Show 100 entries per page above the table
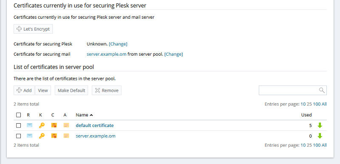 pos(317,104)
